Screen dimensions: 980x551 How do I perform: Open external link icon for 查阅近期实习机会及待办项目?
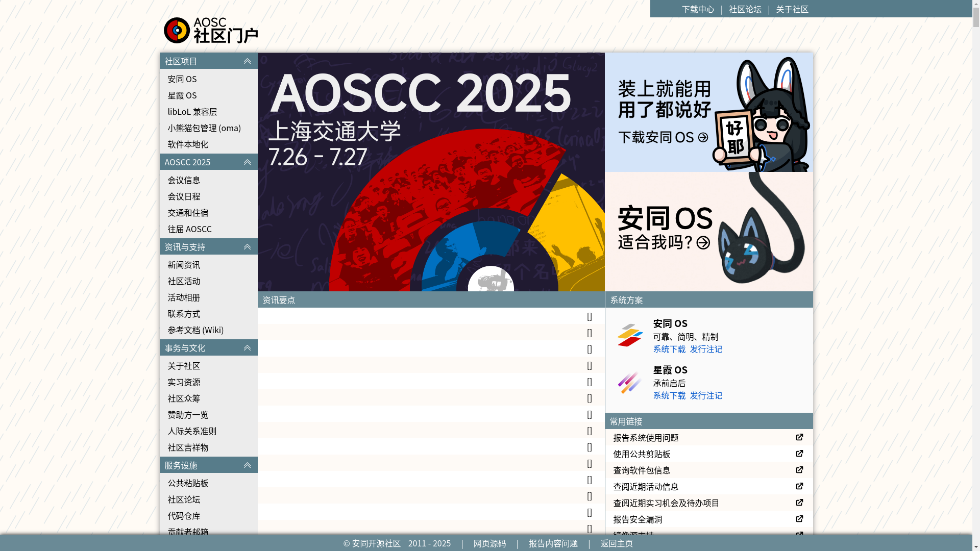(799, 503)
